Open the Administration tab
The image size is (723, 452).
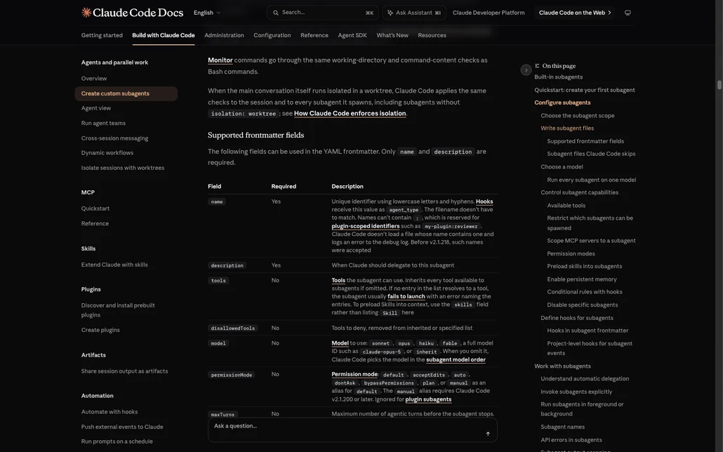[224, 35]
